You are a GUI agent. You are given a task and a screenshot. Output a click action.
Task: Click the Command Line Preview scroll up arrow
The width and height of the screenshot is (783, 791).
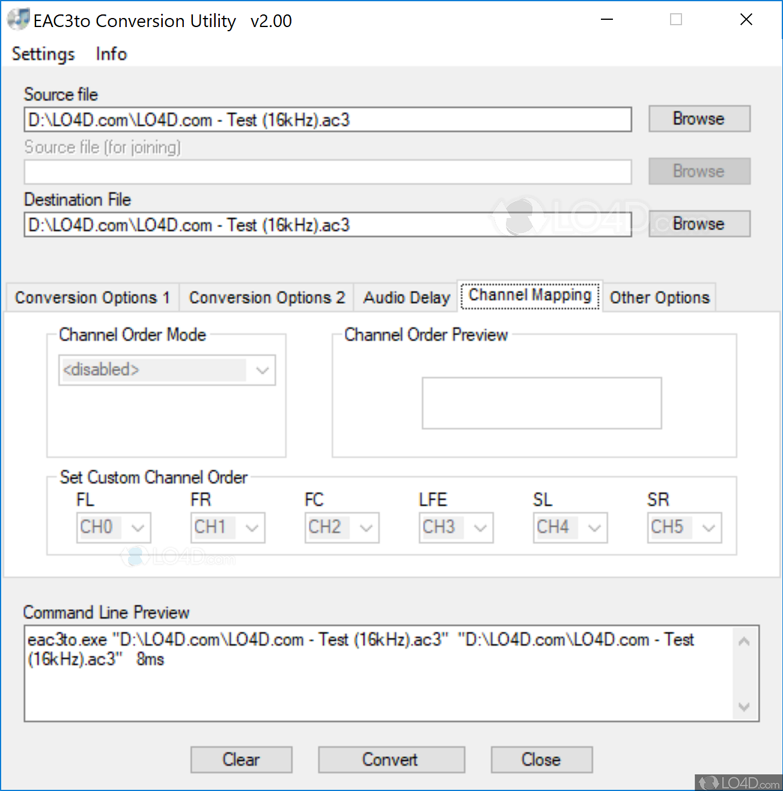tap(745, 641)
